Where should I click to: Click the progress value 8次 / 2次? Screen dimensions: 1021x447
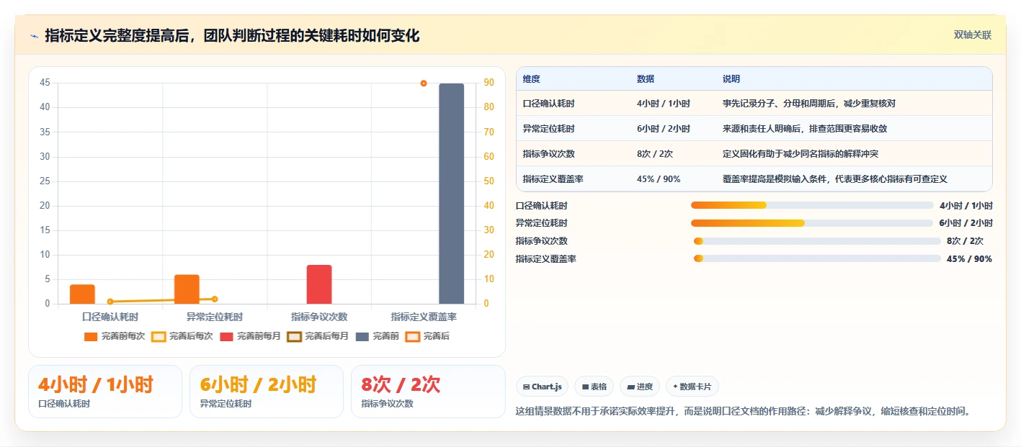point(965,241)
